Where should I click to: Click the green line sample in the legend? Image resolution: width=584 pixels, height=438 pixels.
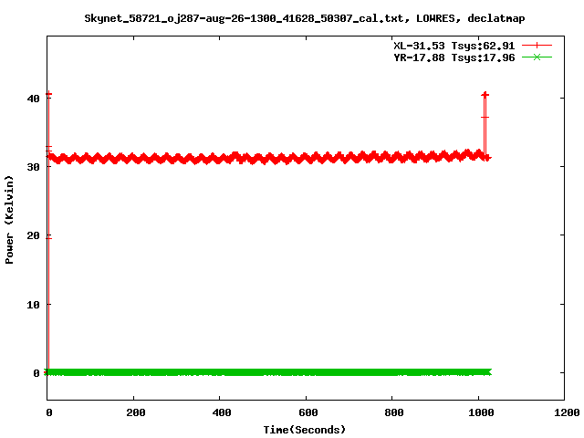pos(537,57)
